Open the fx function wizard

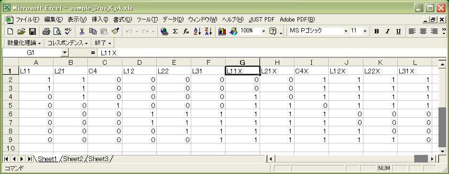pos(186,31)
